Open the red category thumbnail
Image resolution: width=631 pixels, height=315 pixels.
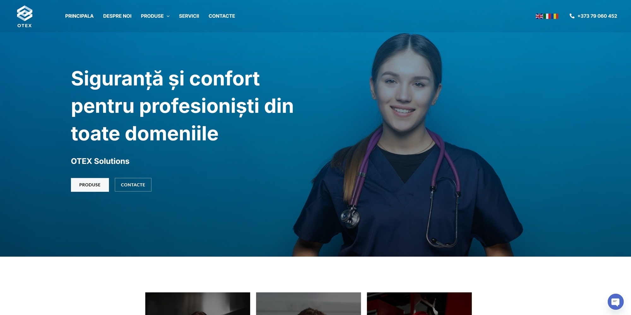[419, 304]
